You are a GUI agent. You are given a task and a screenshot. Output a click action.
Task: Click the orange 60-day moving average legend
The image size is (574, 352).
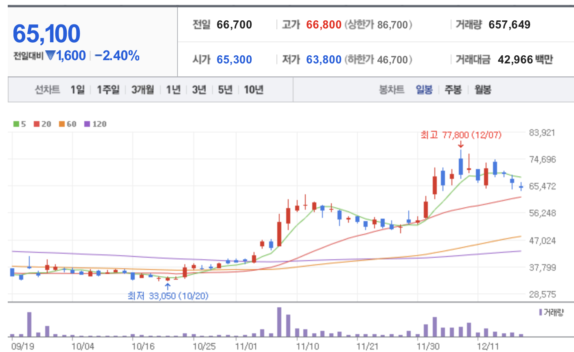[68, 124]
